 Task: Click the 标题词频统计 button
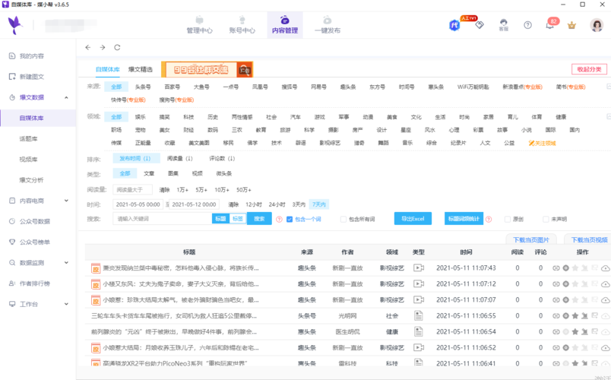(x=464, y=219)
